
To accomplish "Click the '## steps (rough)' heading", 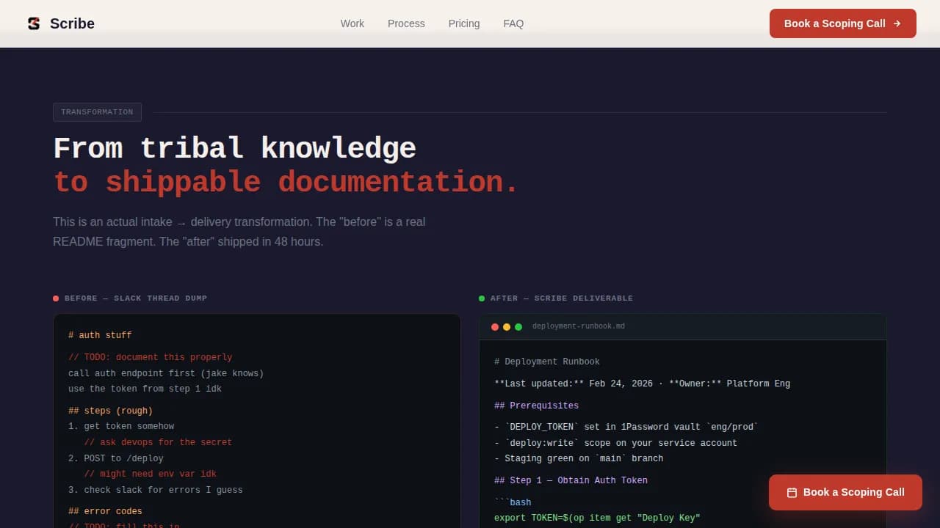I will click(x=111, y=411).
